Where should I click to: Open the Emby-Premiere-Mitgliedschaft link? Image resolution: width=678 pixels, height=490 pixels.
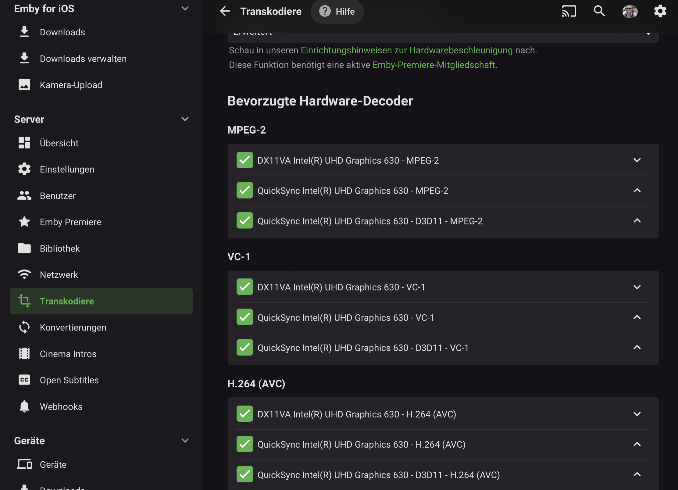click(434, 65)
